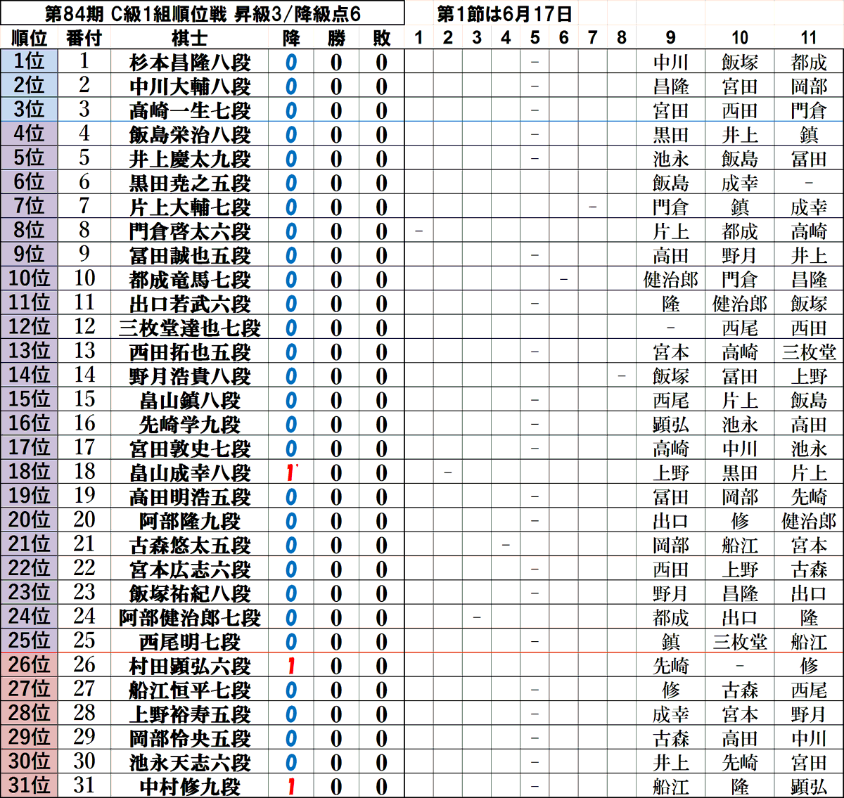Select player name 畠山鎮八段
This screenshot has height=798, width=844.
tap(190, 400)
